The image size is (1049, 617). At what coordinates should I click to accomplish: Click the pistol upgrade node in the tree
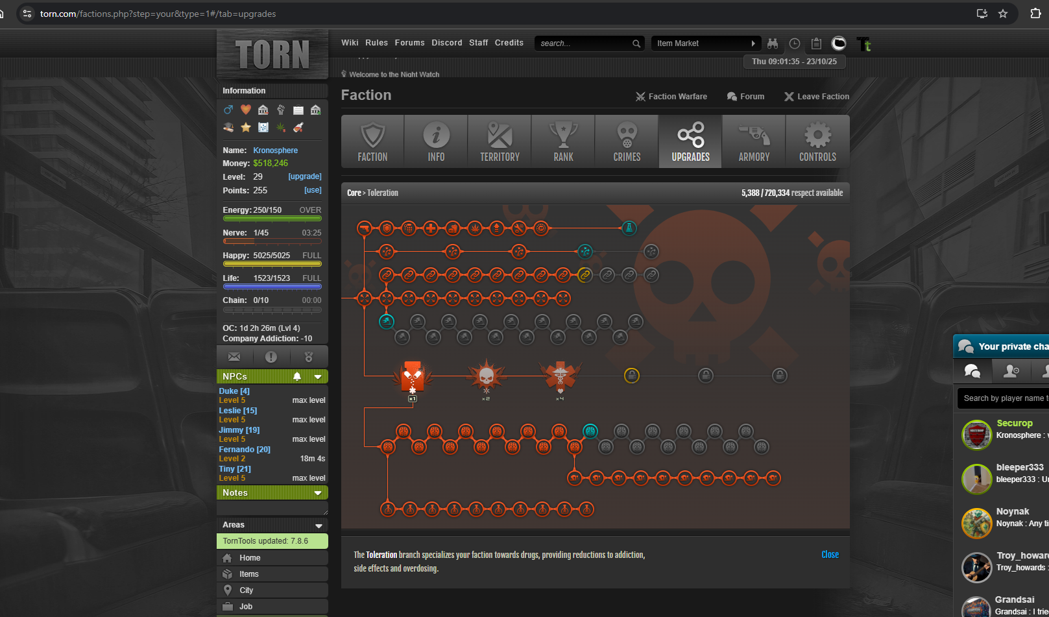(x=365, y=228)
